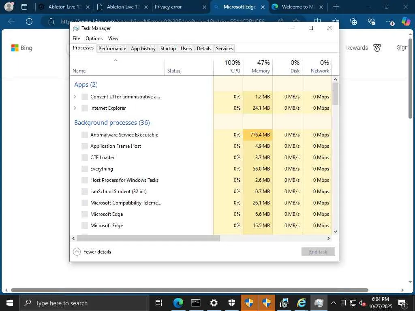
Task: Open Edge favorites star list icon
Action: click(335, 21)
